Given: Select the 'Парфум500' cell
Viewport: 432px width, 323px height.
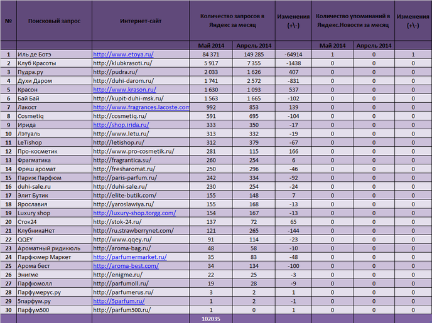Looking at the screenshot, I should coord(54,310).
